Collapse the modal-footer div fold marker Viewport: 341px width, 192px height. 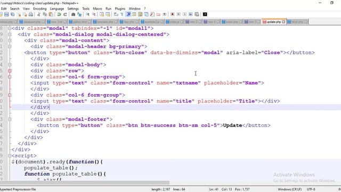10,119
